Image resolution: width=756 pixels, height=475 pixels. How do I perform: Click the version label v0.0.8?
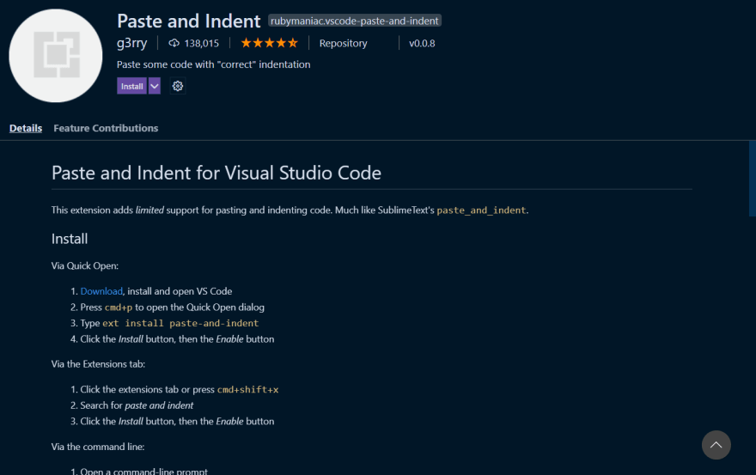pos(422,44)
